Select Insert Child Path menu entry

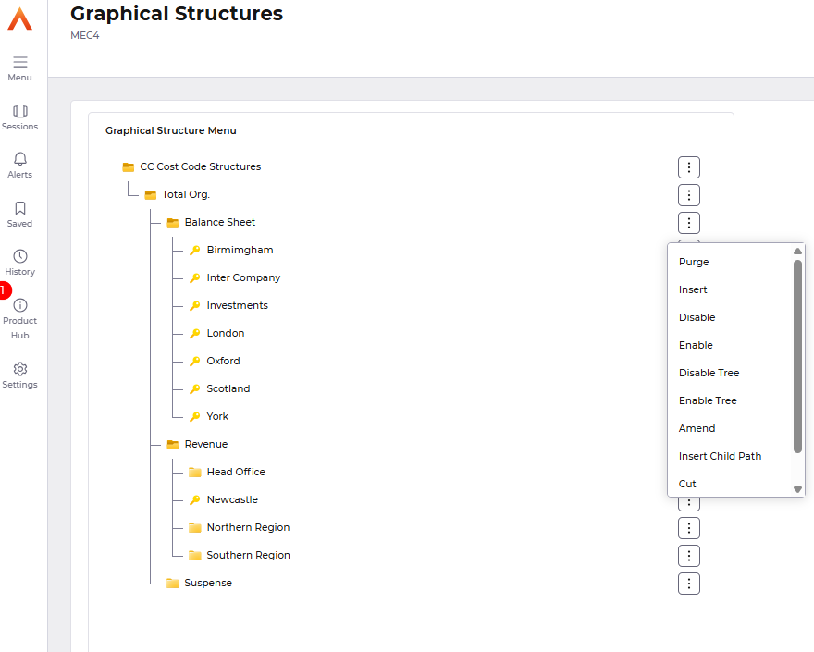[720, 456]
